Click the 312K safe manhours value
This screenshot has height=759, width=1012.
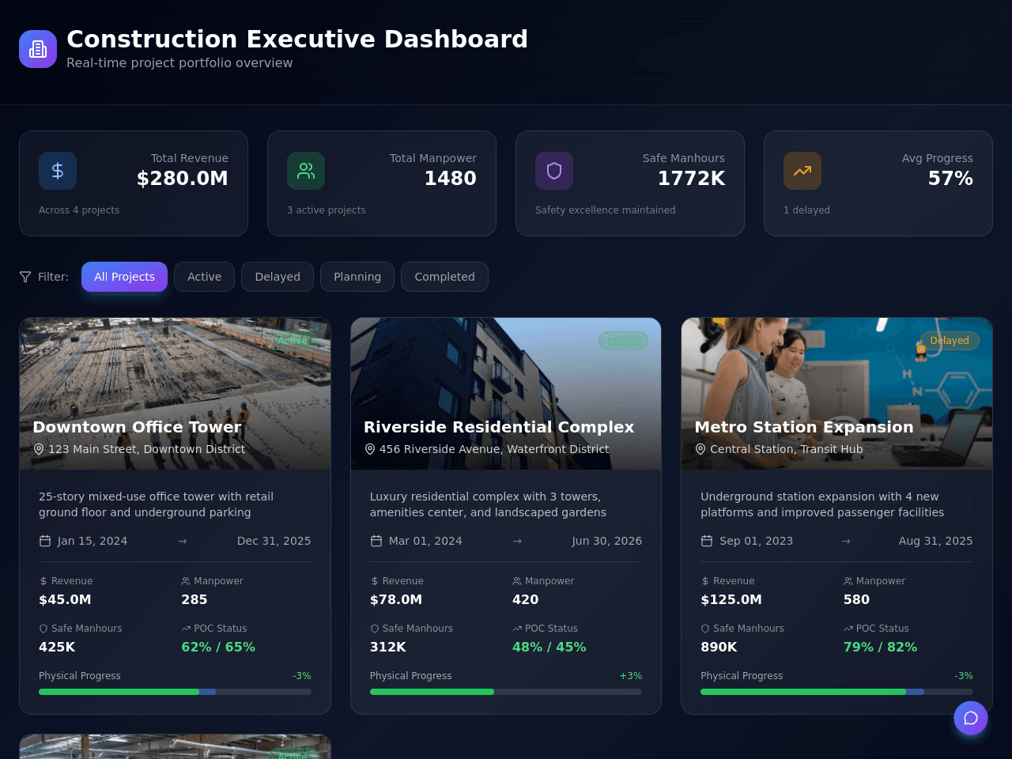pyautogui.click(x=387, y=648)
